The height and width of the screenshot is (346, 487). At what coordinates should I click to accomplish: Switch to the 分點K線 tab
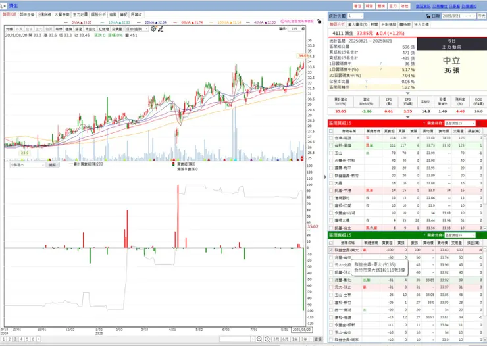point(45,14)
